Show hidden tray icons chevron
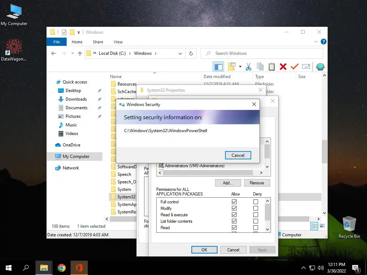This screenshot has height=275, width=367. pos(303,268)
